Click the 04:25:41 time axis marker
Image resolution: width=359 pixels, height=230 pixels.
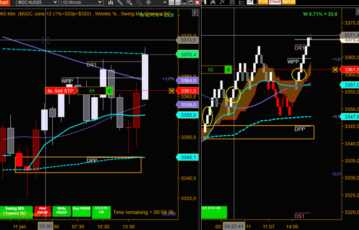pyautogui.click(x=234, y=227)
